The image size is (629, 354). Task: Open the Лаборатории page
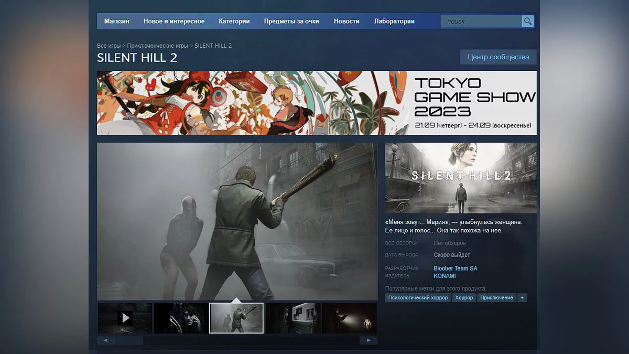pyautogui.click(x=394, y=22)
